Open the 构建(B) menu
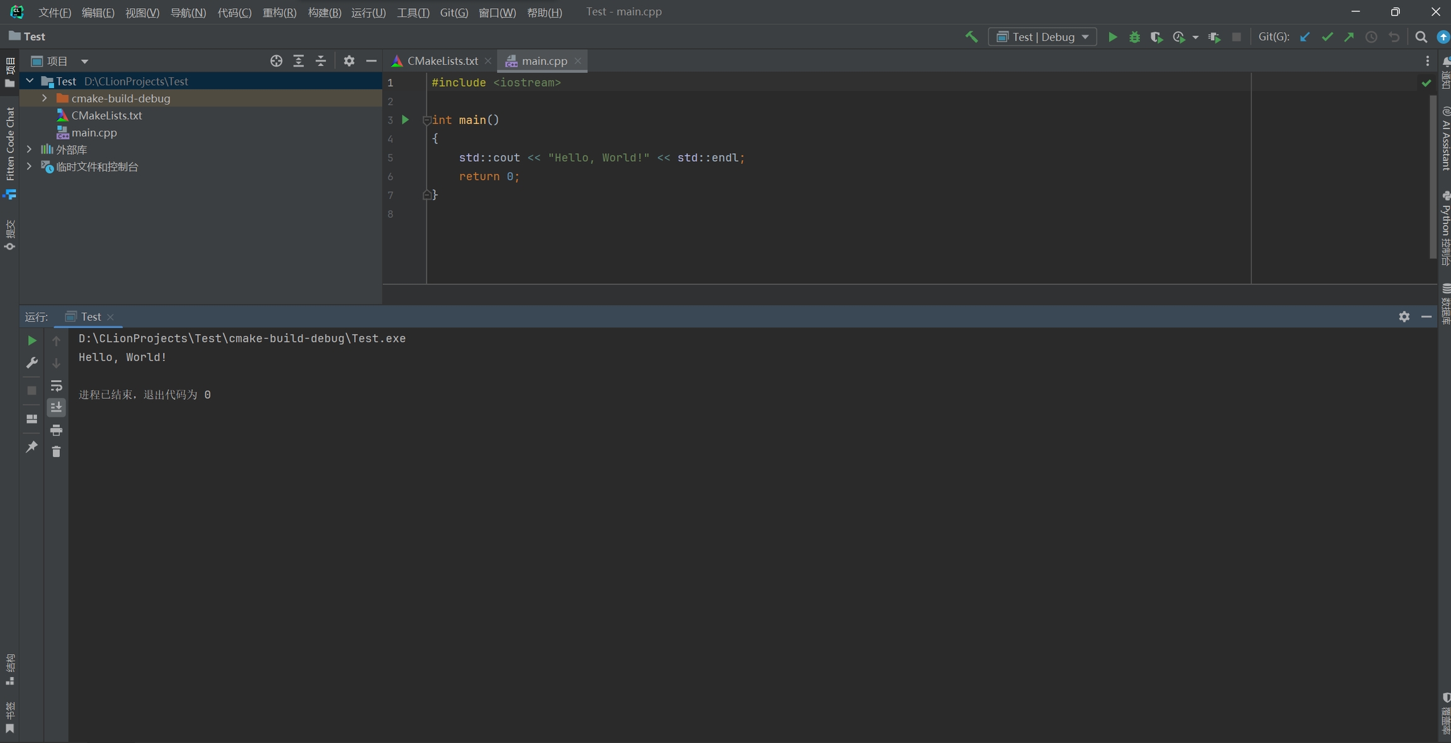 (x=324, y=12)
